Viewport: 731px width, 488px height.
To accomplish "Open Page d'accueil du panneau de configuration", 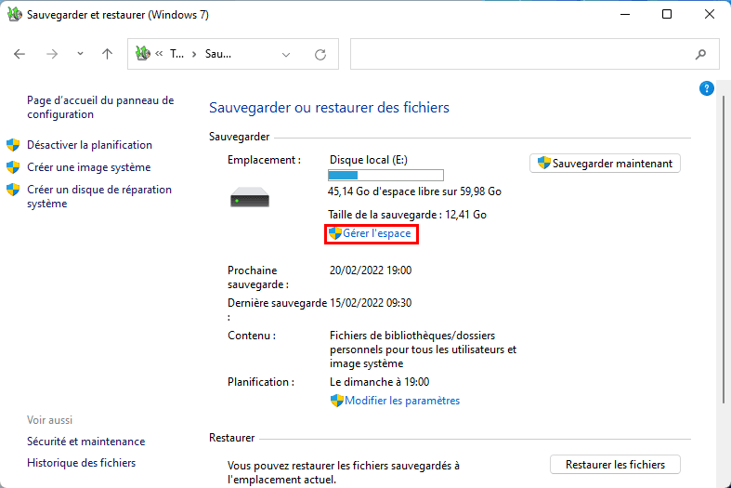I will [x=100, y=107].
